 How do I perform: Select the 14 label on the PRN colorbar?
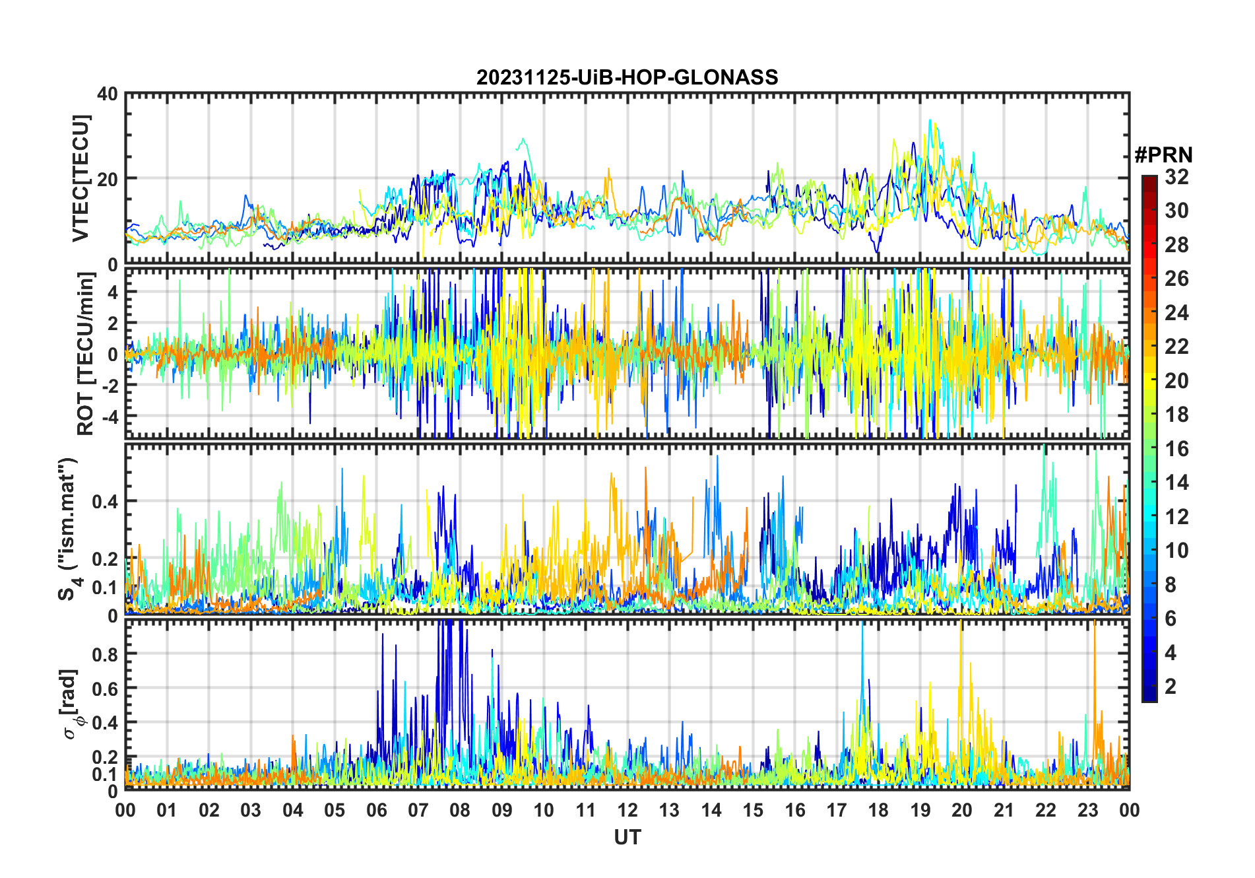(x=1176, y=483)
